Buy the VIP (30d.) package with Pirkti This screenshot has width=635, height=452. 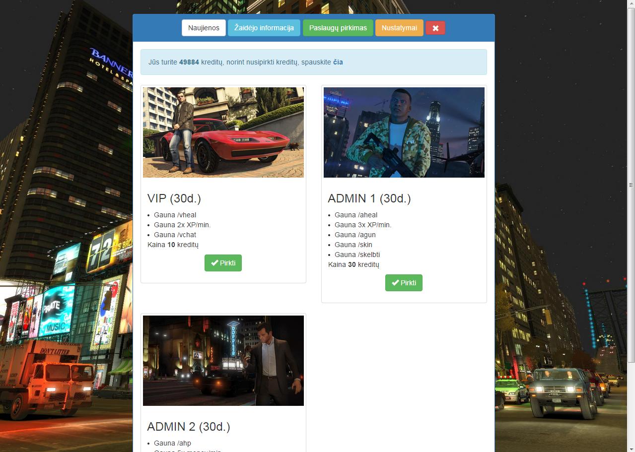pos(223,263)
